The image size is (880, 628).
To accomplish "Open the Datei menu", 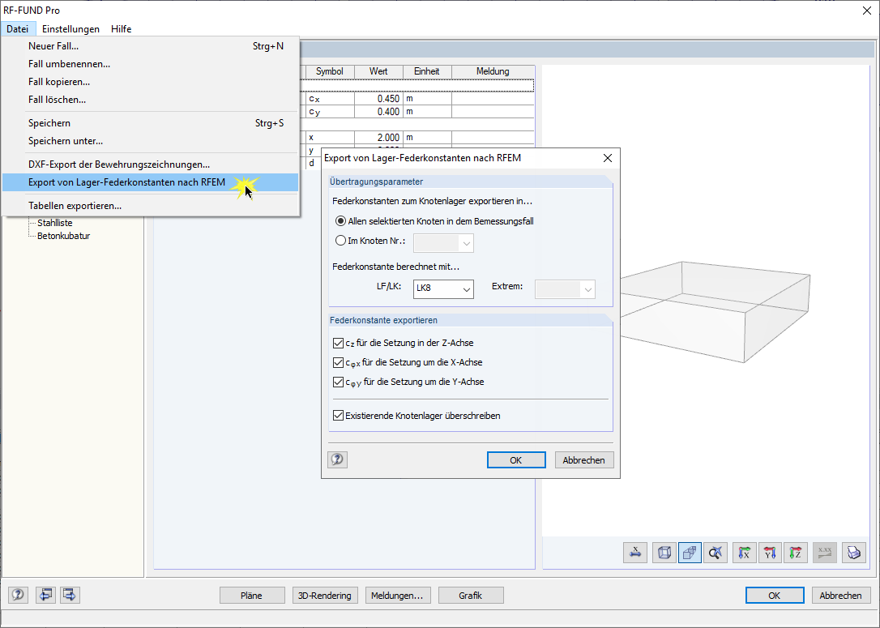I will pyautogui.click(x=17, y=28).
